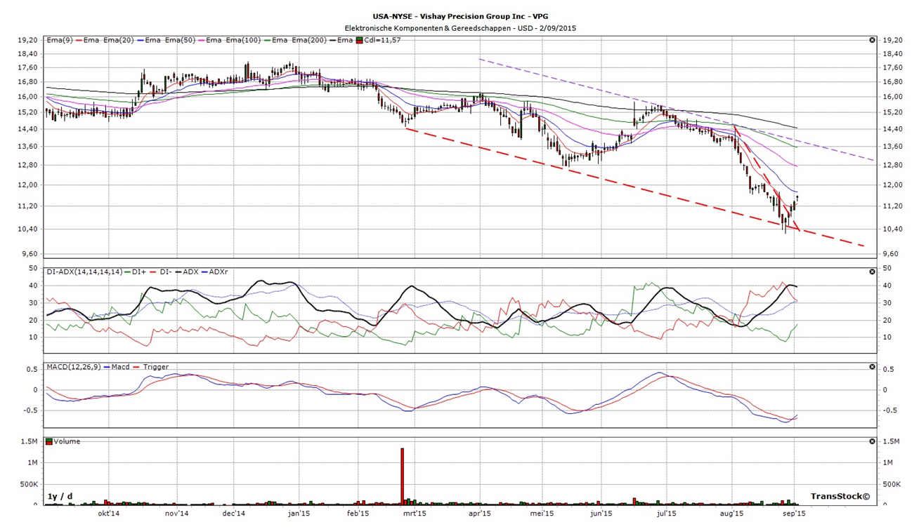Click the Volume panel label
The height and width of the screenshot is (529, 919).
click(x=67, y=441)
